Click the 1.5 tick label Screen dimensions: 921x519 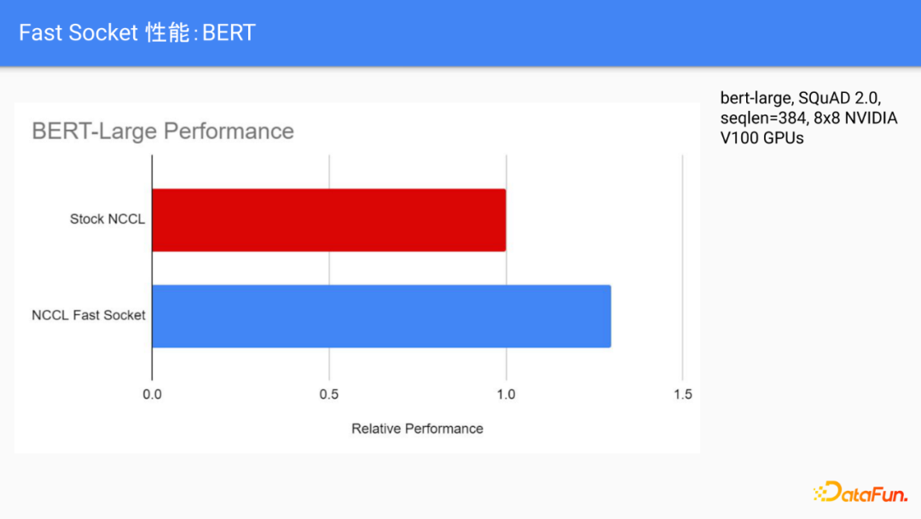[682, 394]
